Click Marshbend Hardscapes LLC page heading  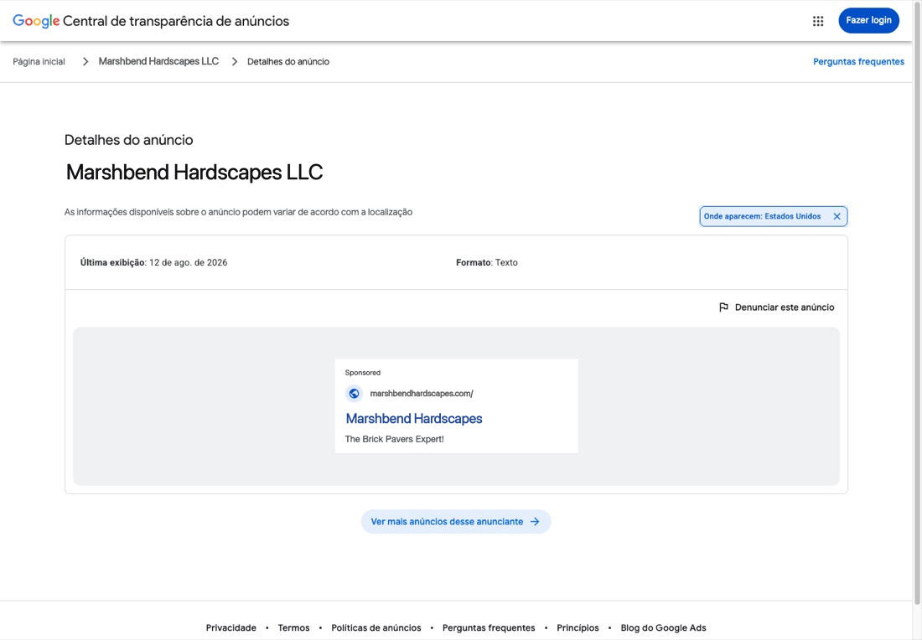(x=194, y=173)
